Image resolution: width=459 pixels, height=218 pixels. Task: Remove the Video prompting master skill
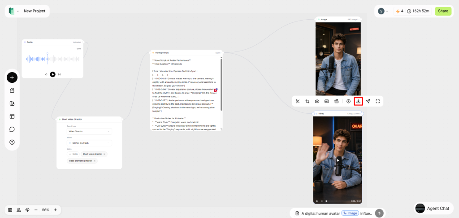94,161
